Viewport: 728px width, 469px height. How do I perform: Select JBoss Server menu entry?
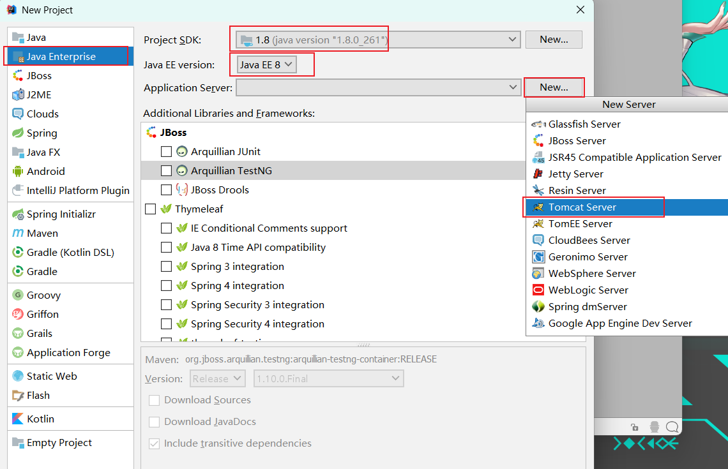tap(627, 140)
